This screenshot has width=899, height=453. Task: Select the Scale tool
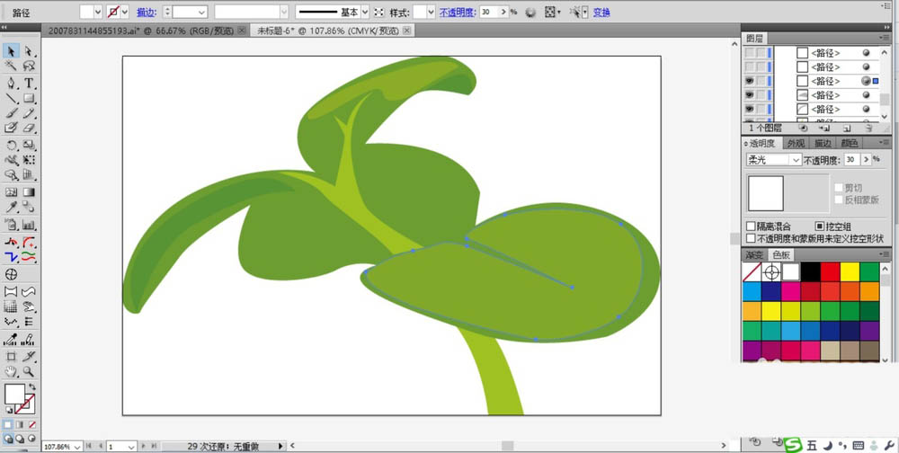pos(29,145)
